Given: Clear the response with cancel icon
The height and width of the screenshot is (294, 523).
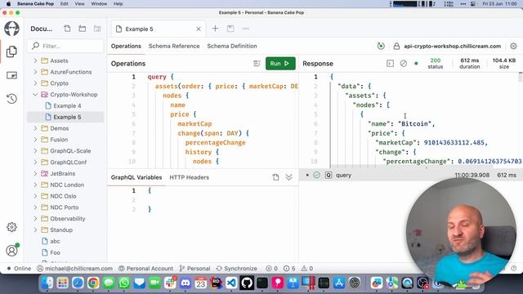Looking at the screenshot, I should (403, 64).
